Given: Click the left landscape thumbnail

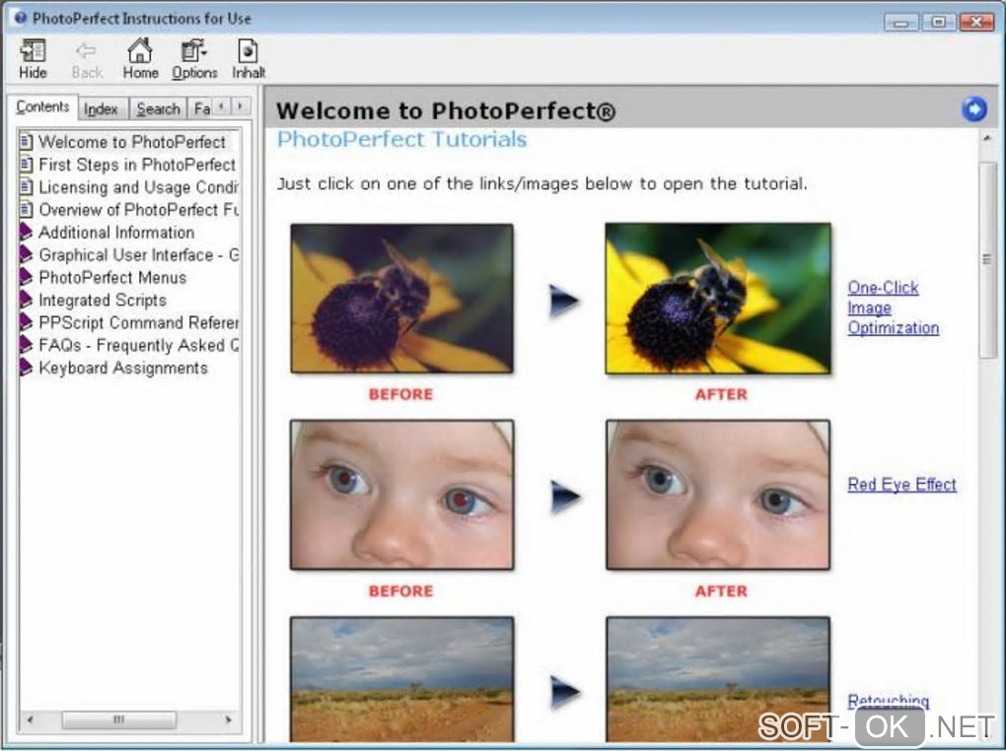Looking at the screenshot, I should tap(401, 680).
